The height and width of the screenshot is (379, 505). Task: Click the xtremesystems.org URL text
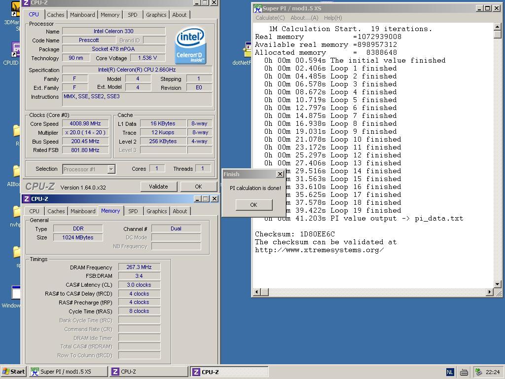tap(319, 250)
